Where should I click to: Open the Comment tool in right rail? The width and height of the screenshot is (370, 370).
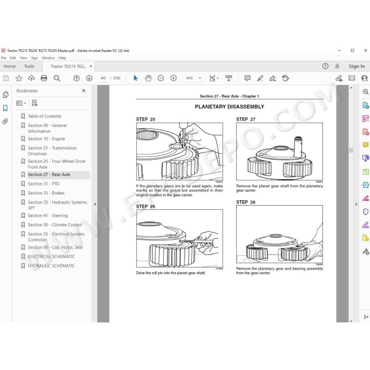pos(366,145)
